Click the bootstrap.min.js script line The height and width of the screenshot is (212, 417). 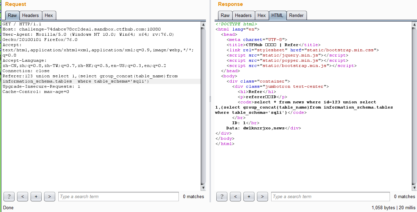coord(291,66)
